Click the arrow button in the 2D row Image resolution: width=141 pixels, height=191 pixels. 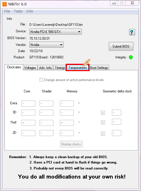[x=103, y=134]
